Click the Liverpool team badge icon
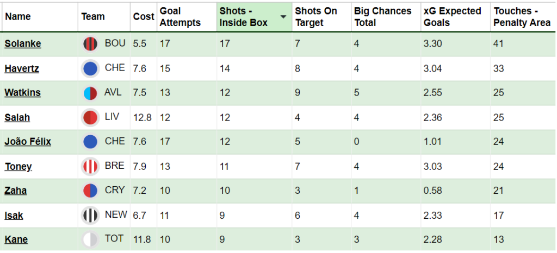Viewport: 557px width, 253px height. click(x=90, y=117)
